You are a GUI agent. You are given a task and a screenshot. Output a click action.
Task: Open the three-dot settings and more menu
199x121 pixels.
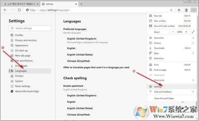point(194,10)
